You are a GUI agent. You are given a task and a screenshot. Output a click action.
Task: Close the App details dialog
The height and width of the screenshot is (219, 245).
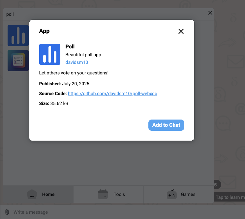click(181, 31)
